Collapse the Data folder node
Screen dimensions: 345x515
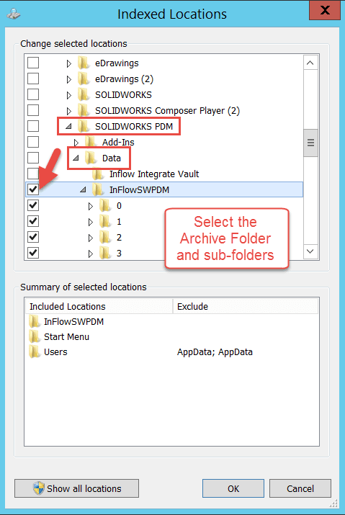click(x=76, y=158)
